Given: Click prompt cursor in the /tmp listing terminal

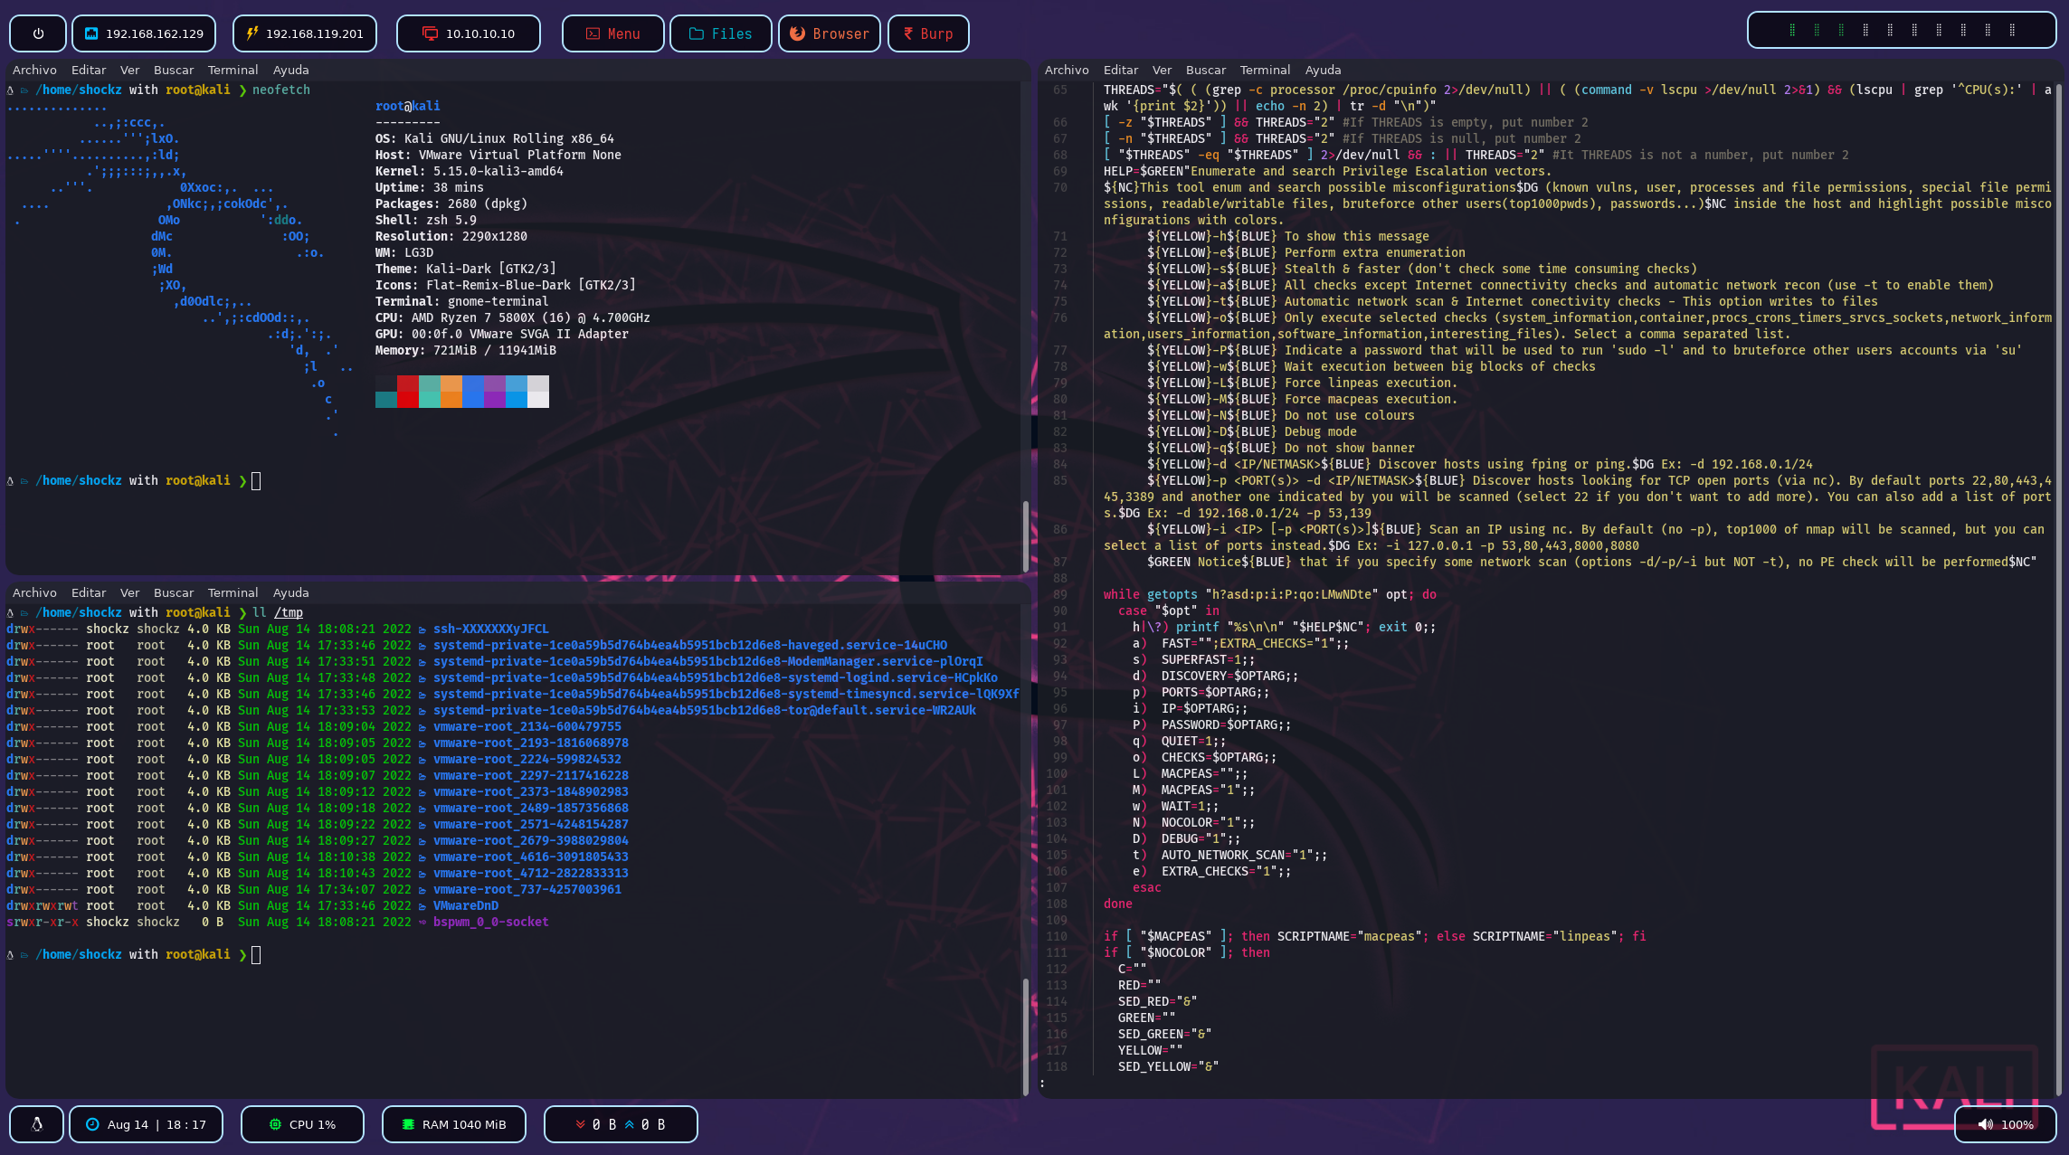Looking at the screenshot, I should (x=256, y=955).
